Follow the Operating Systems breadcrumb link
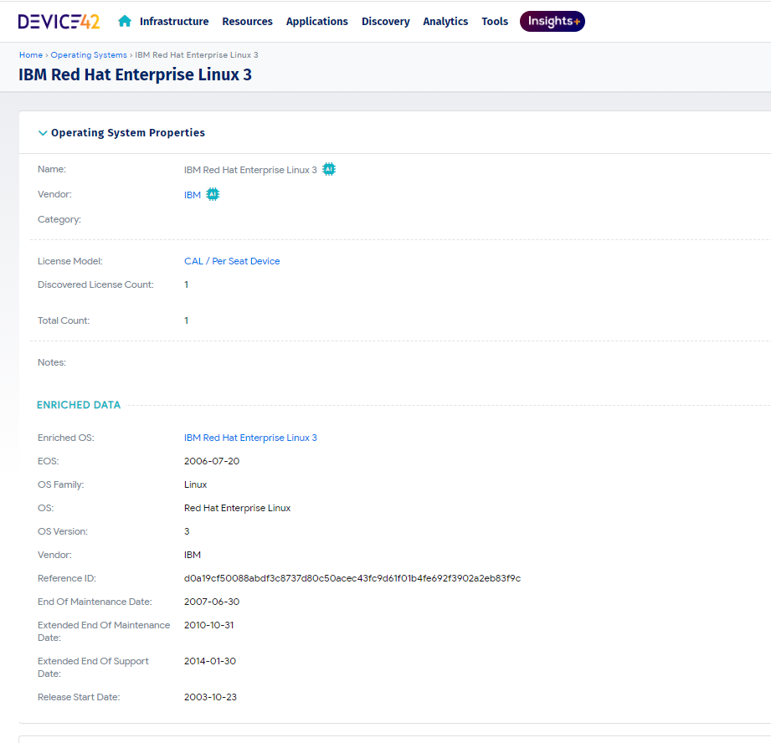 point(89,55)
